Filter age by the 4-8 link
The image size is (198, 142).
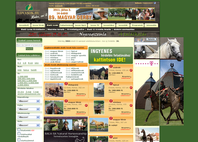24,63
